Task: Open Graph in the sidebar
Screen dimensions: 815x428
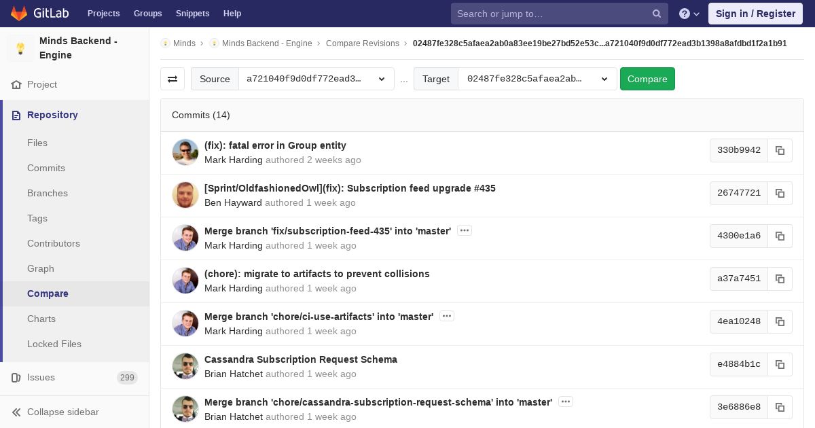Action: click(x=41, y=268)
